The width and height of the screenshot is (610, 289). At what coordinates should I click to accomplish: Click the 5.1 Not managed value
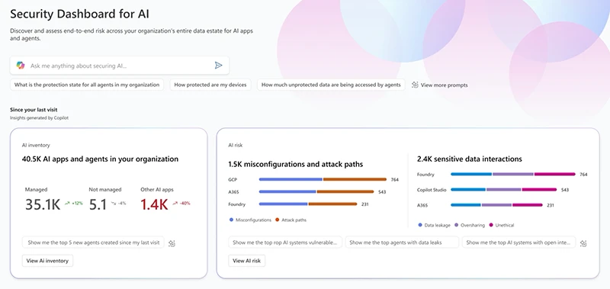(98, 204)
